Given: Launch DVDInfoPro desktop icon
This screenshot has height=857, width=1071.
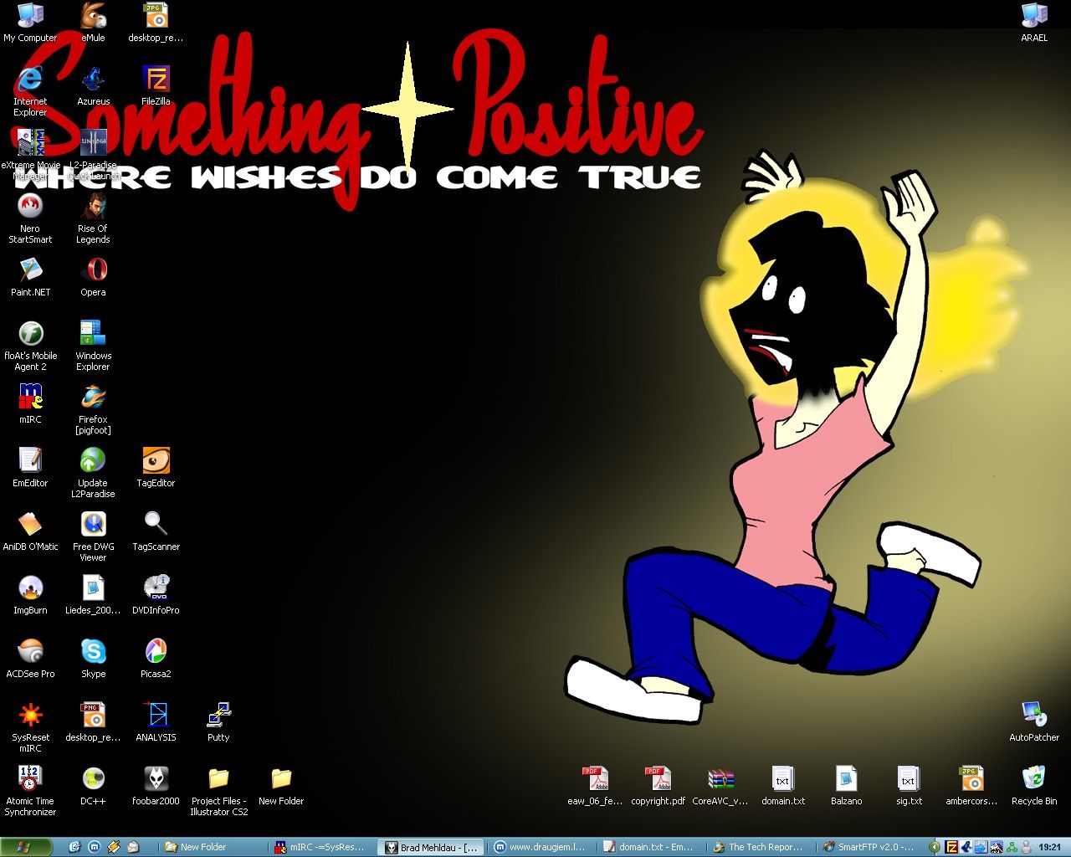Looking at the screenshot, I should point(156,594).
